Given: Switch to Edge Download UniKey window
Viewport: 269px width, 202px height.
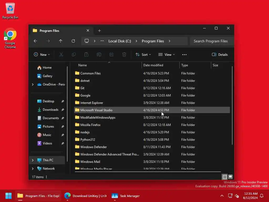Looking at the screenshot, I should (85, 196).
